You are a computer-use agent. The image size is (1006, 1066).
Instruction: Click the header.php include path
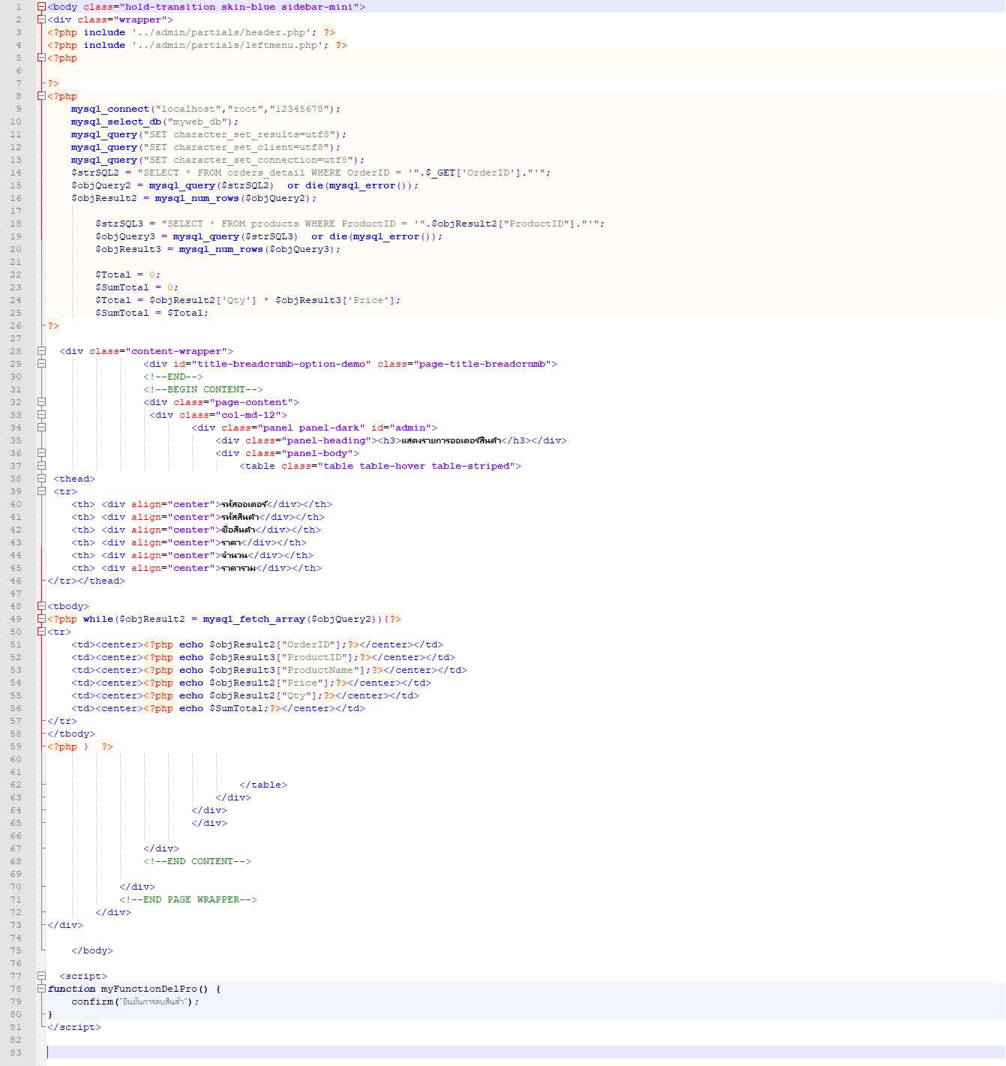point(221,32)
